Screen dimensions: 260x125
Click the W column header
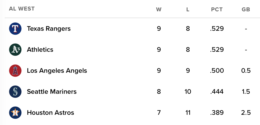click(x=159, y=10)
